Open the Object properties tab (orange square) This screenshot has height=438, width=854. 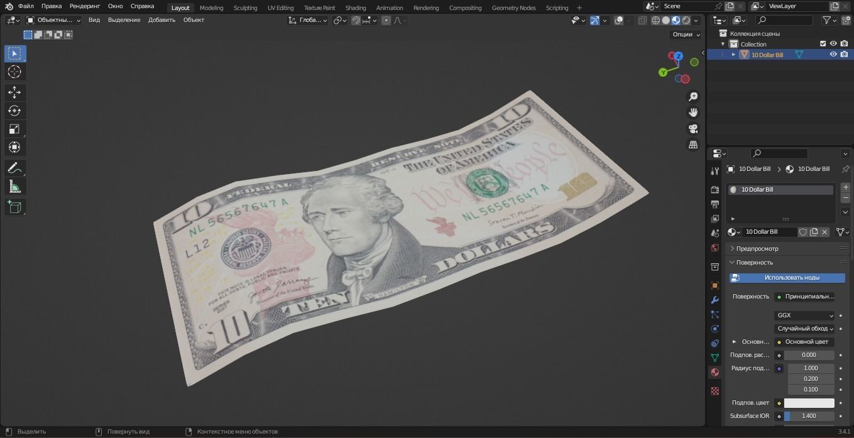(714, 285)
